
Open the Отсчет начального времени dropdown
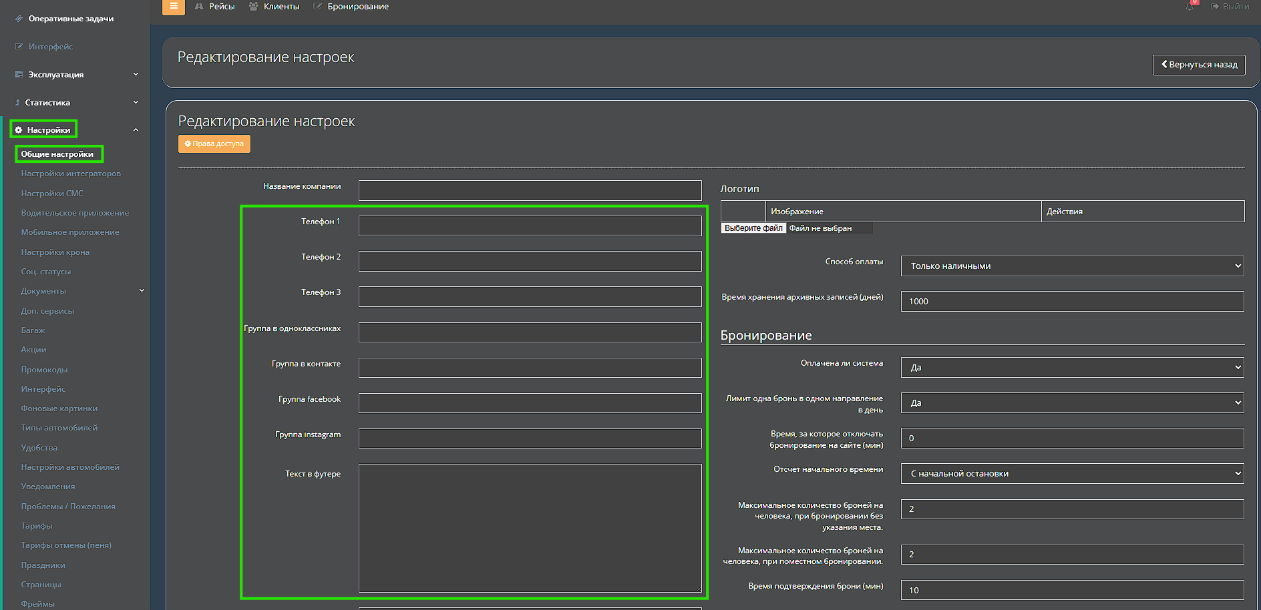(x=1072, y=473)
